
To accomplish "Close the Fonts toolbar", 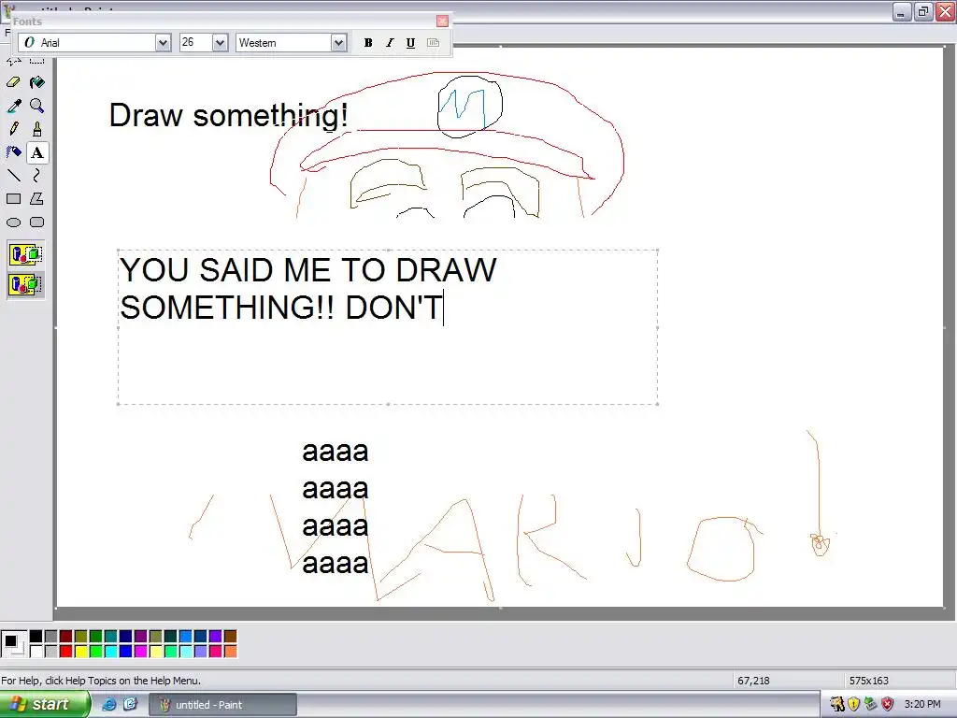I will (442, 21).
